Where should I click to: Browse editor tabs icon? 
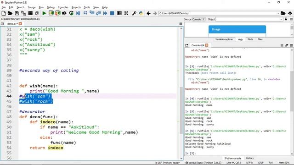click(x=2, y=24)
